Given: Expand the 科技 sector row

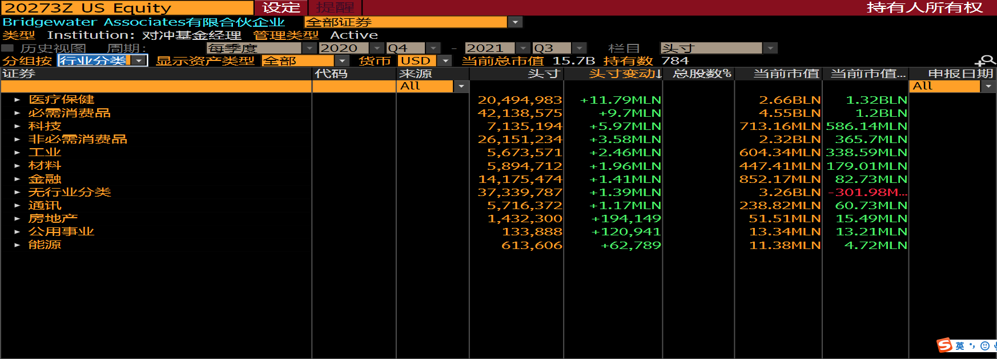Looking at the screenshot, I should pyautogui.click(x=17, y=126).
